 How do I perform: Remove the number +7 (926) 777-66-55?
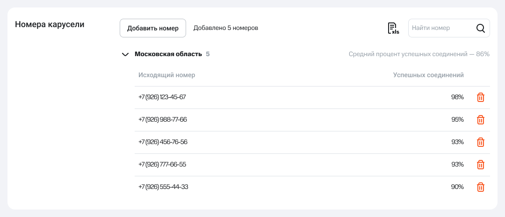point(480,165)
